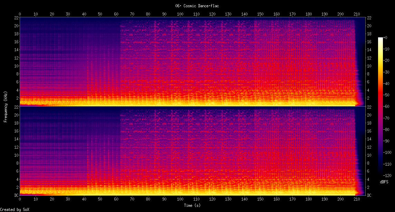395x212 pixels.
Task: Click the 100 second mark on the top time axis
Action: (180, 14)
